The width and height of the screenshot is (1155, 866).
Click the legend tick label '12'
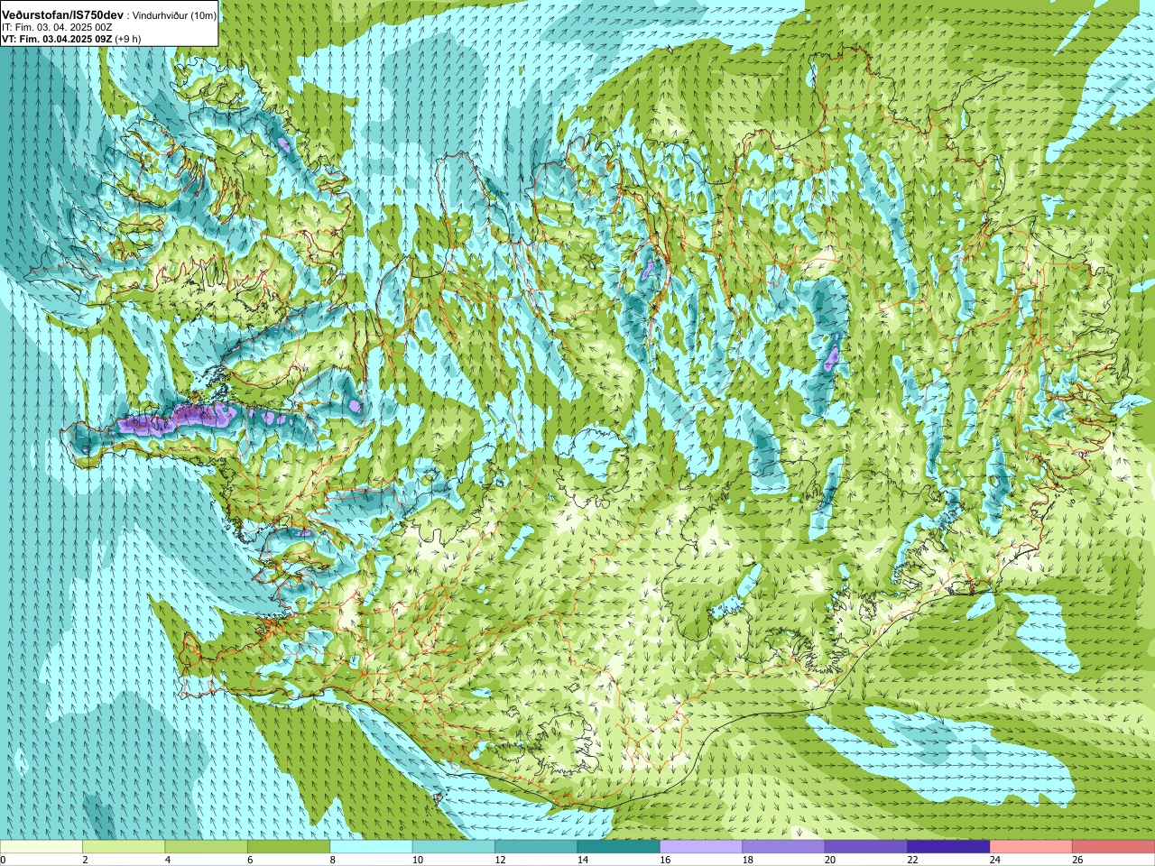tap(501, 860)
